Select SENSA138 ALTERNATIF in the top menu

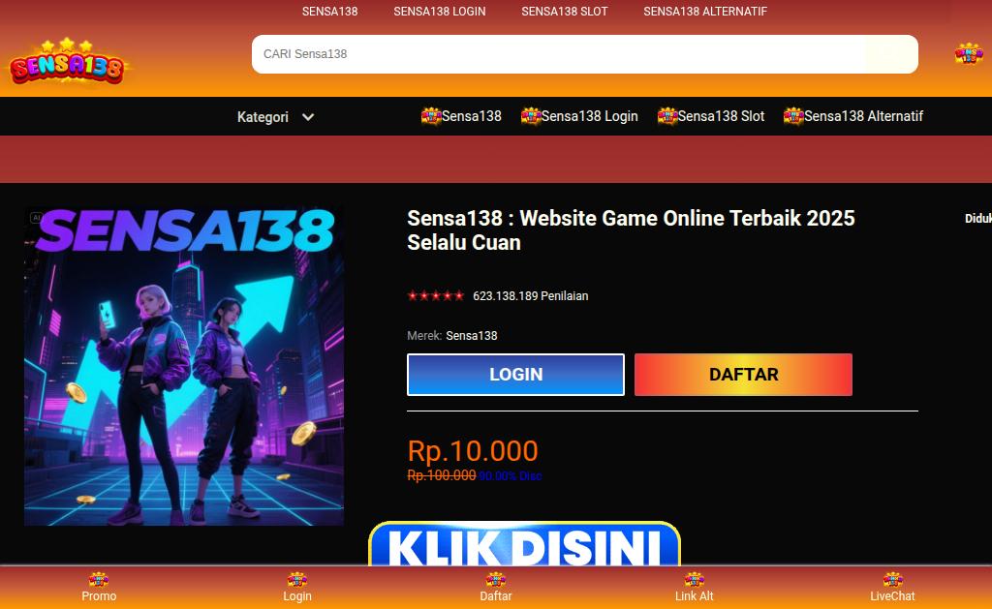(x=705, y=12)
